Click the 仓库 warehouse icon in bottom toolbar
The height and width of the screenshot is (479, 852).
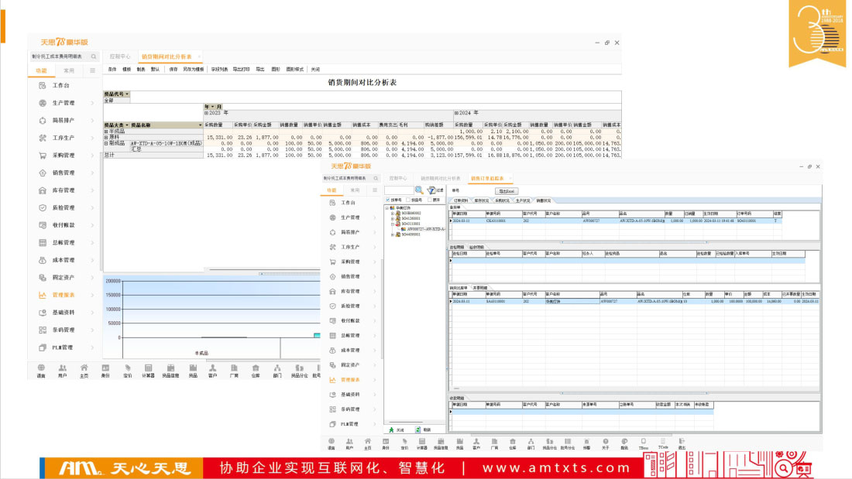[512, 443]
